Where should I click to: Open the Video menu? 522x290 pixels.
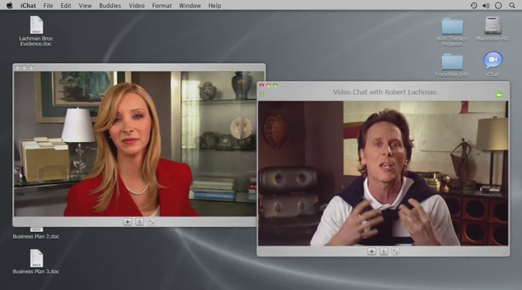click(x=137, y=6)
